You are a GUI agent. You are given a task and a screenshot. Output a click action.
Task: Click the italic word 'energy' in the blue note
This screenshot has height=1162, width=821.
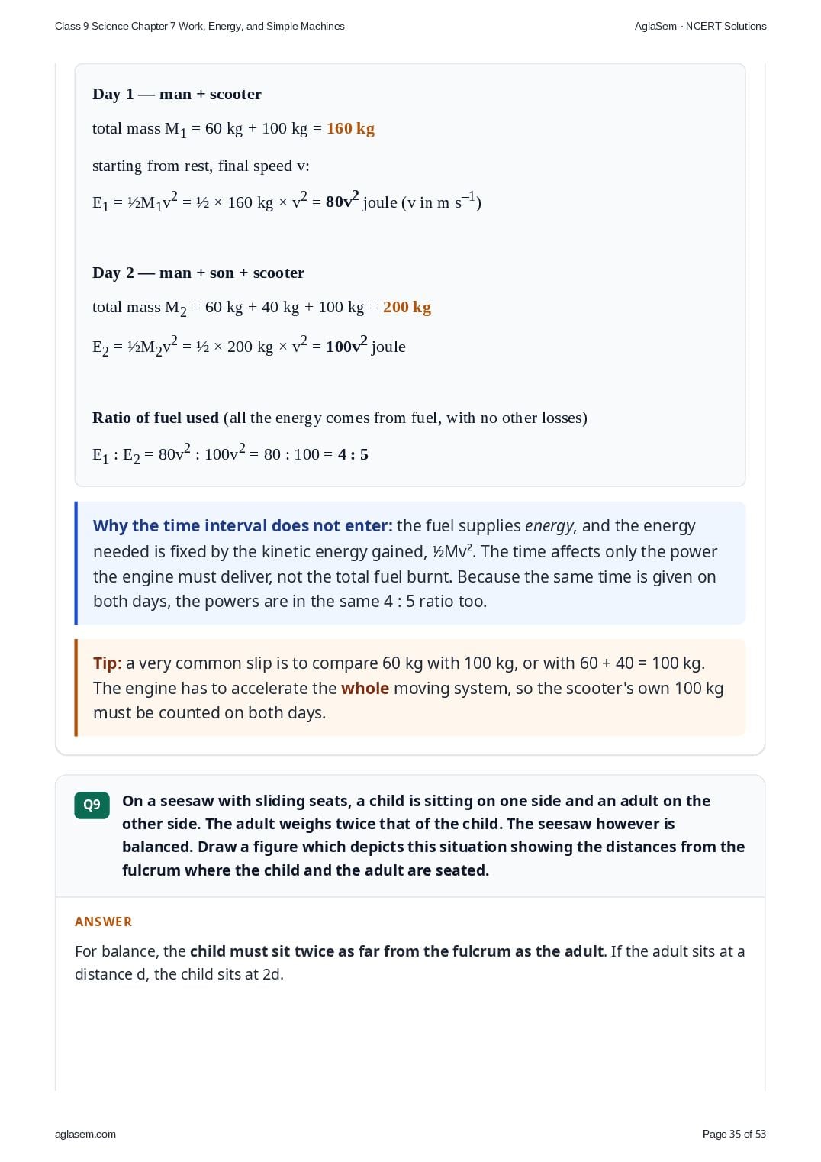click(549, 525)
